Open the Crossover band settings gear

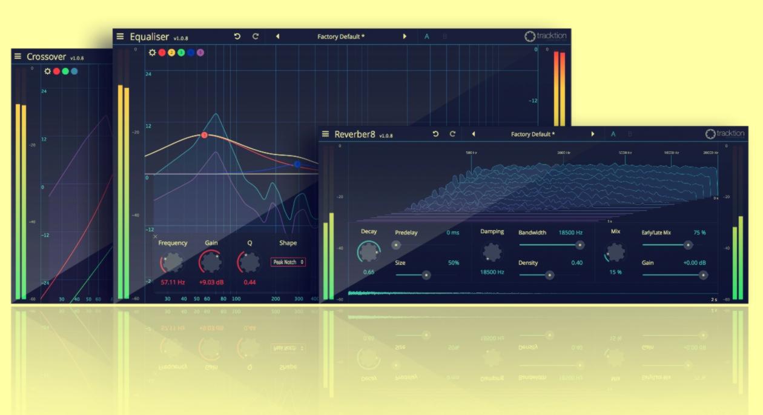tap(48, 71)
